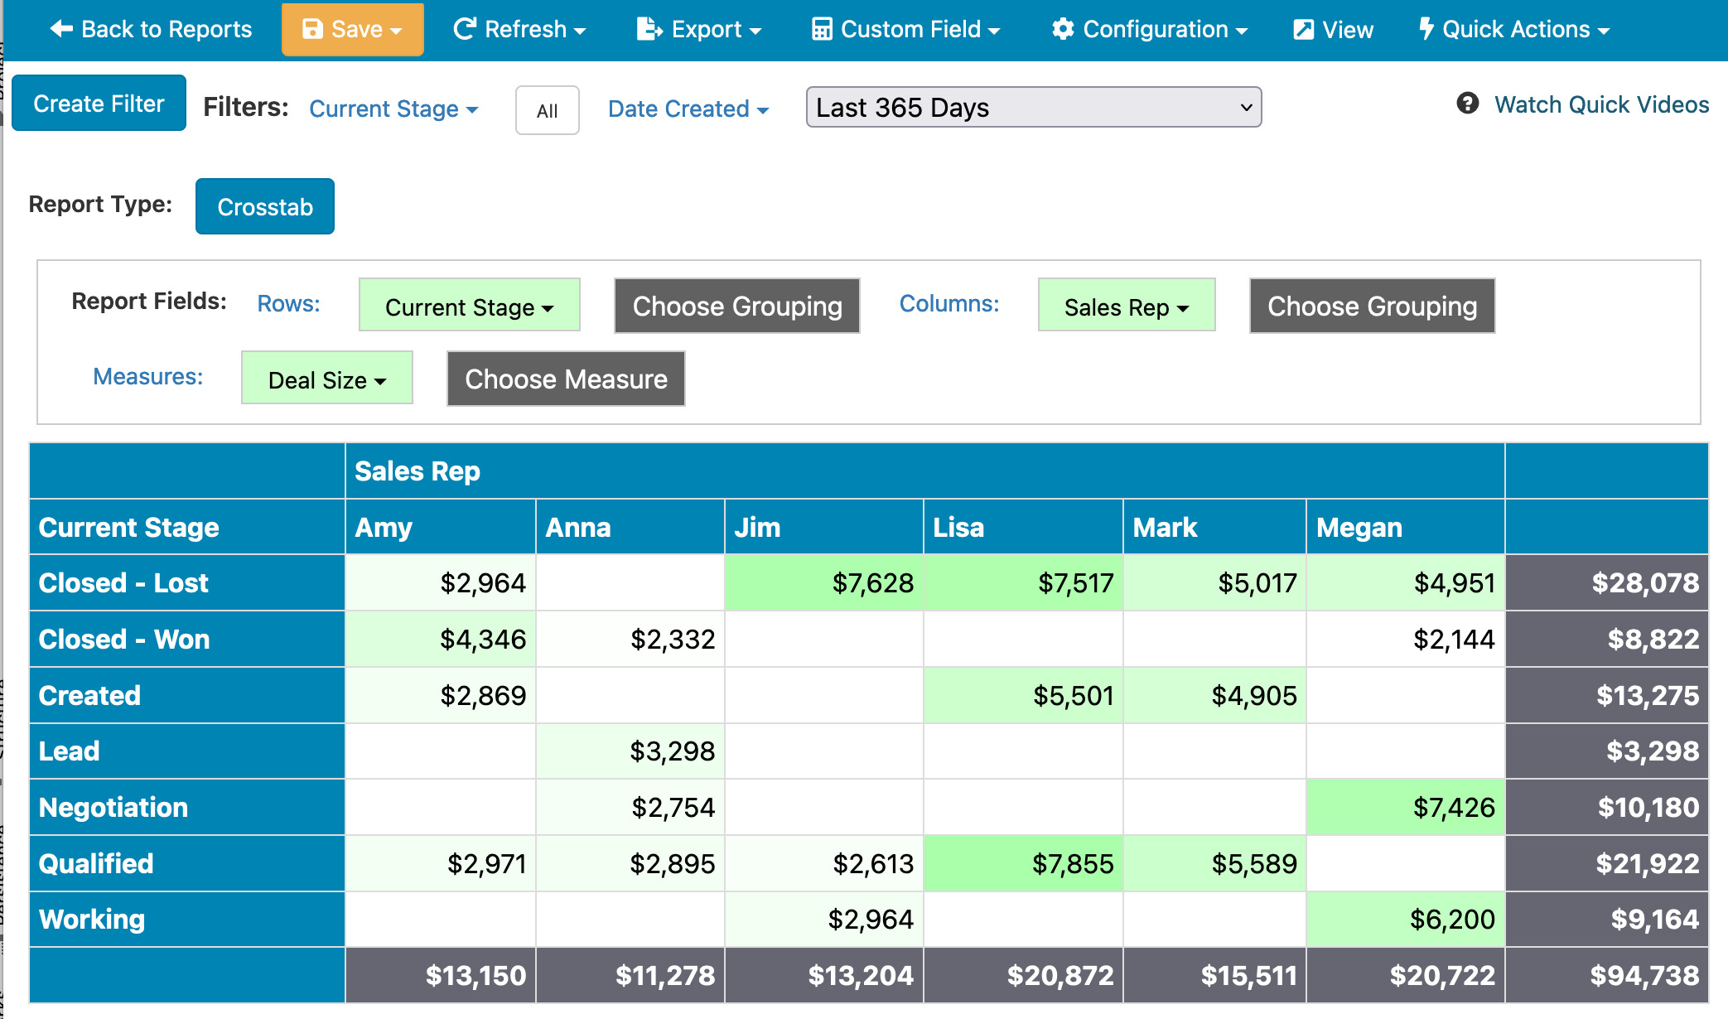Click Lisa's Qualified $7,855 green cell
This screenshot has width=1728, height=1019.
1023,863
